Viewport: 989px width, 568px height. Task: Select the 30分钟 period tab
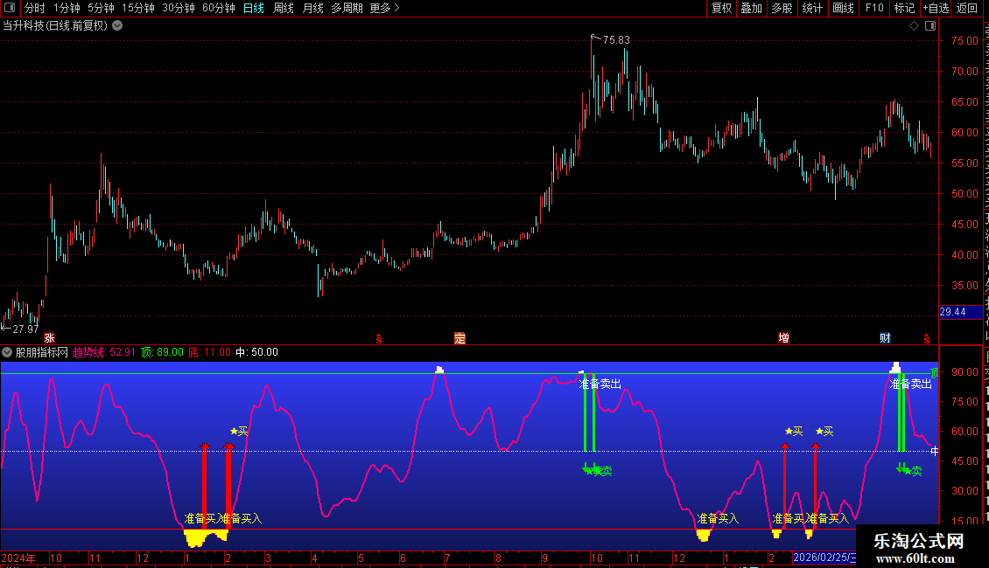tap(179, 8)
